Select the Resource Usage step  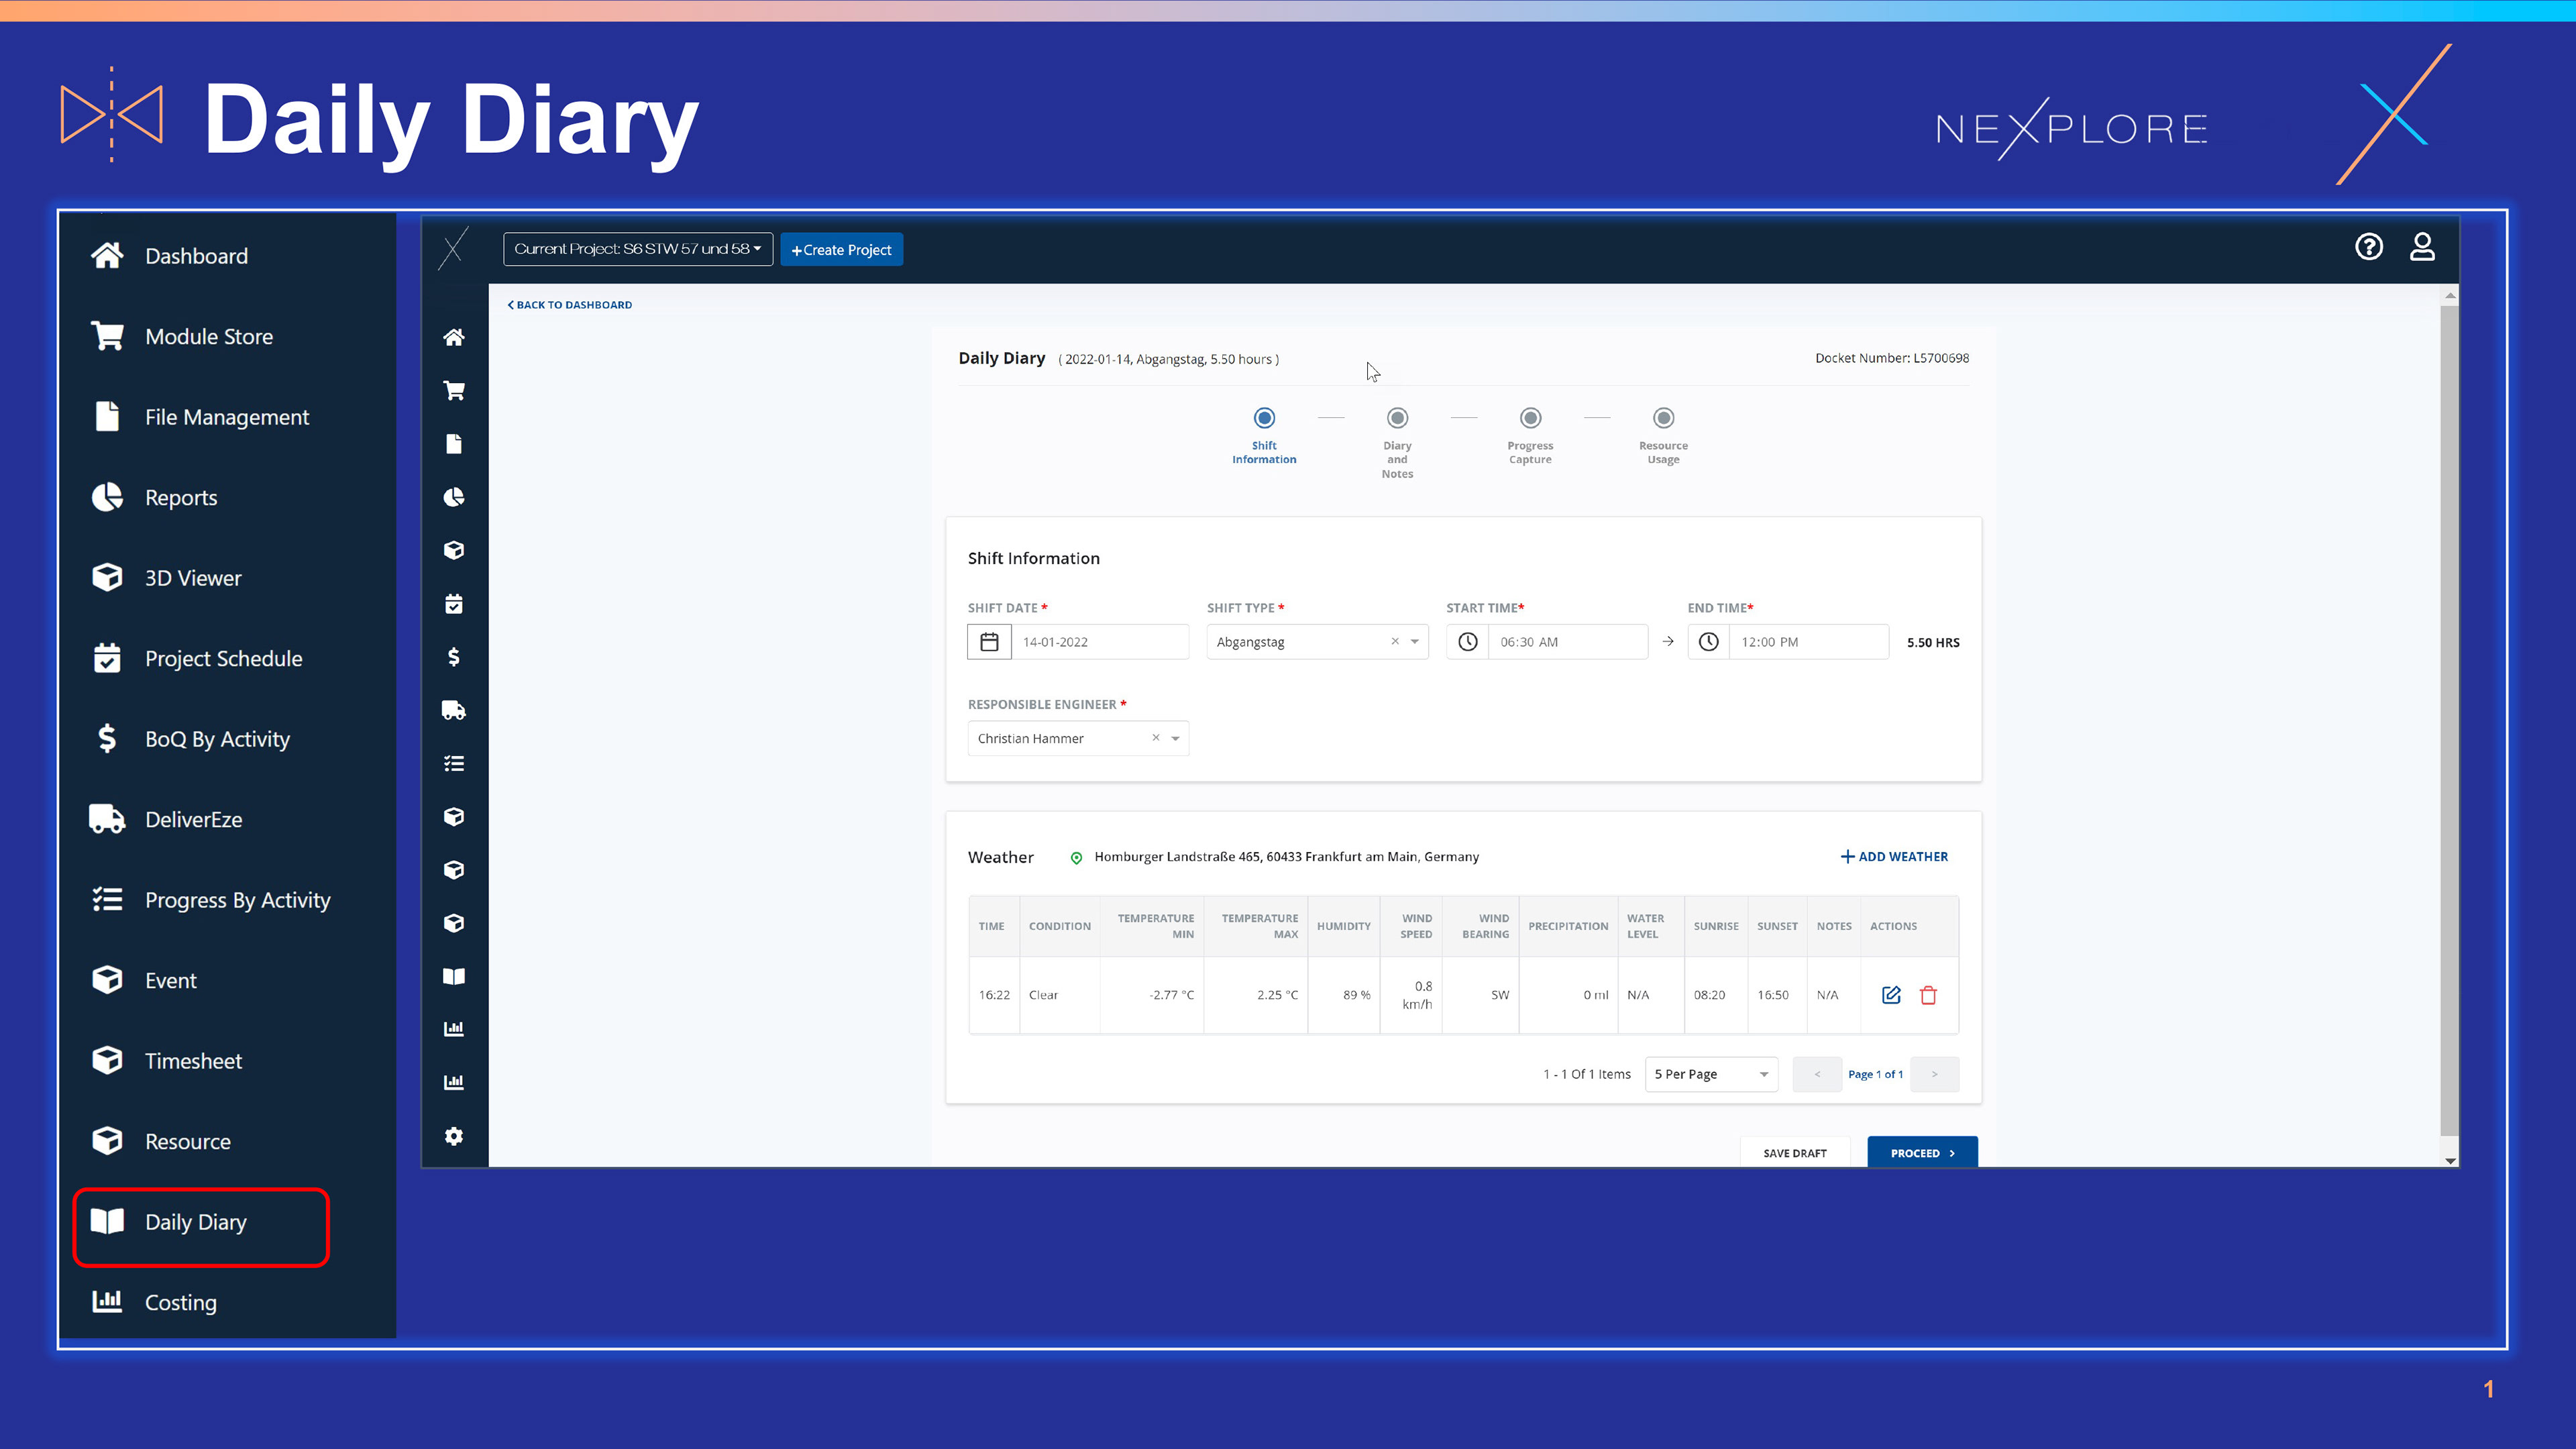click(x=1663, y=418)
